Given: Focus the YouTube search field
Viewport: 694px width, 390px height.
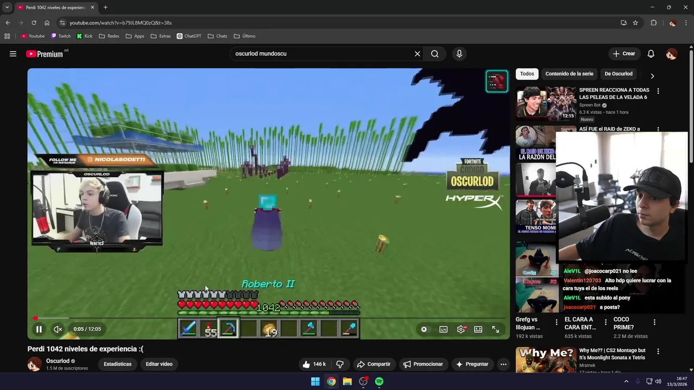Looking at the screenshot, I should click(x=323, y=54).
